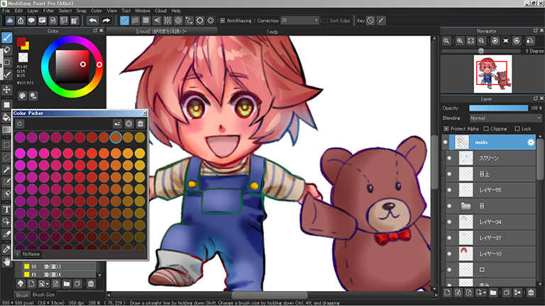Screen dimensions: 545x306
Task: Rotate view left in Navigator
Action: click(x=495, y=41)
